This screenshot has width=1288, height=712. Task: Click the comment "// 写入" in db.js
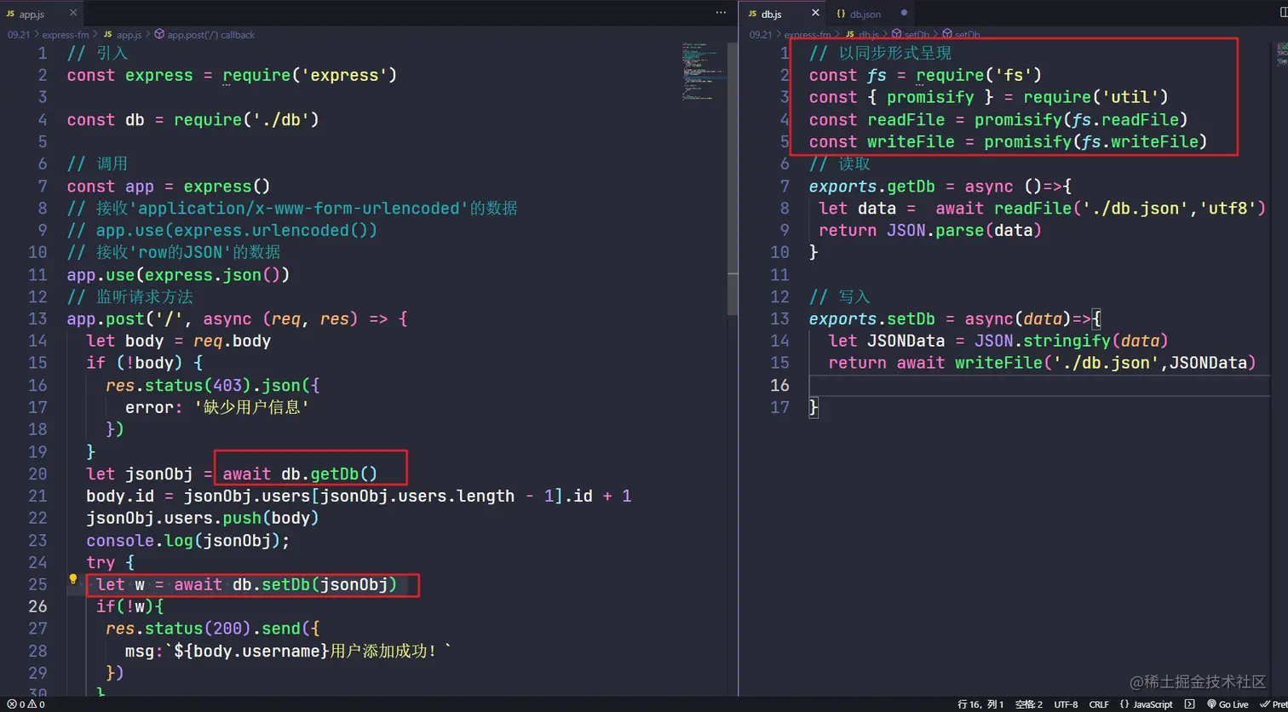click(840, 297)
